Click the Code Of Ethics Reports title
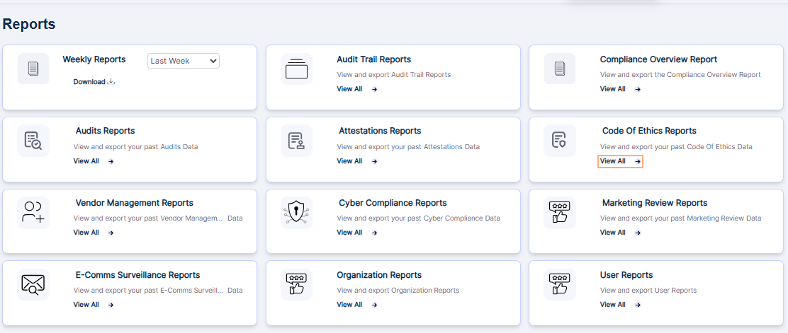 pos(649,131)
